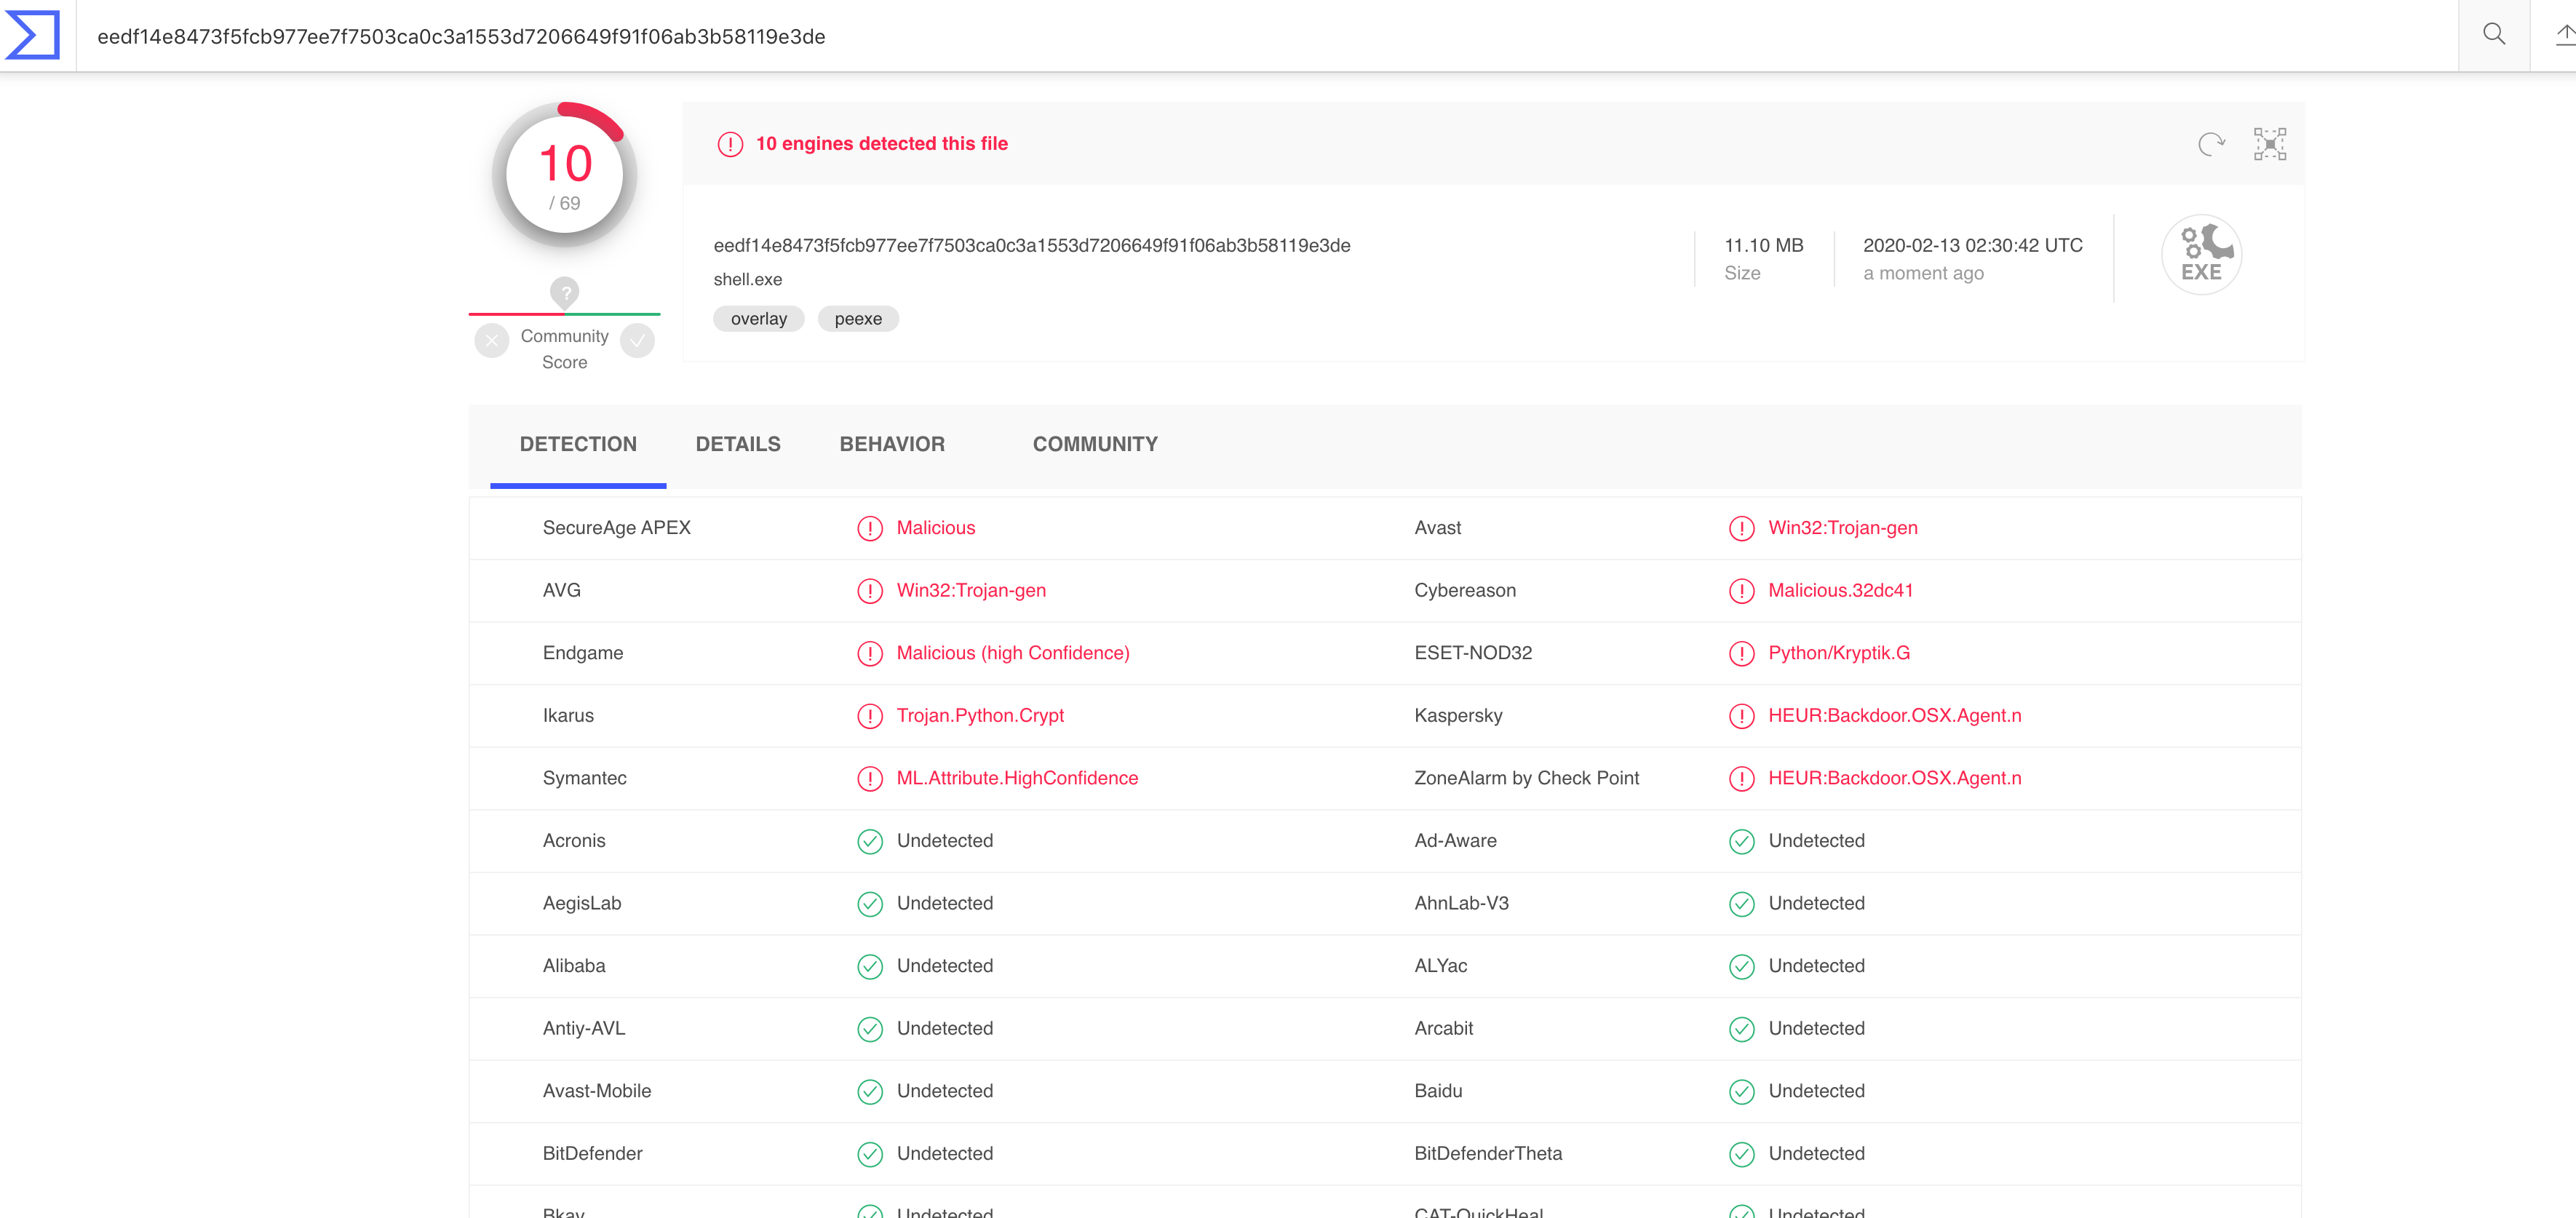Open the DETAILS tab
This screenshot has height=1218, width=2576.
point(738,444)
